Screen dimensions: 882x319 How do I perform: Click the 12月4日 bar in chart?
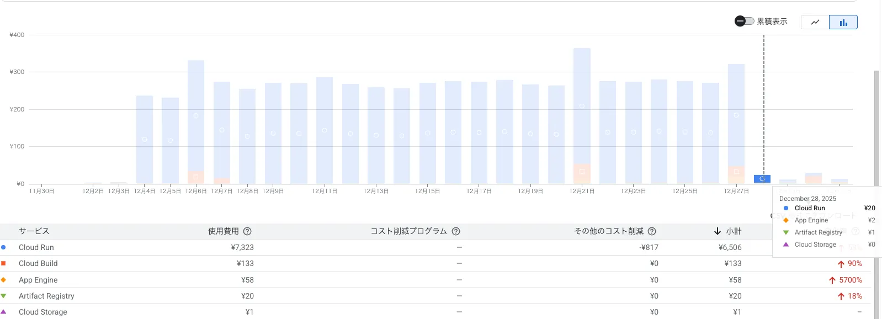pyautogui.click(x=145, y=140)
